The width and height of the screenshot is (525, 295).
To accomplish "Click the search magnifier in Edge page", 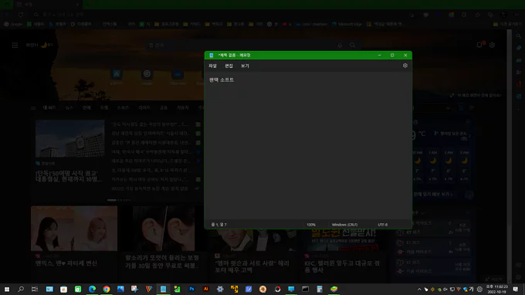I will tap(352, 45).
